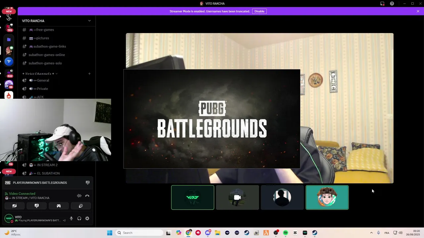Open the VITO user avatar
The image size is (424, 238).
point(9,218)
